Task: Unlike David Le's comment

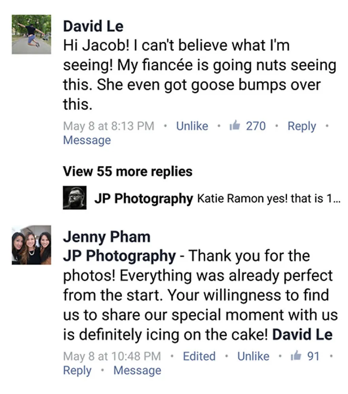Action: (x=192, y=126)
